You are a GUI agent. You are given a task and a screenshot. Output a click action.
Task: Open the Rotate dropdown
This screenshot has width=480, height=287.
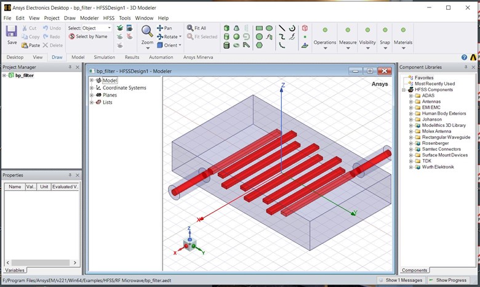[x=180, y=37]
